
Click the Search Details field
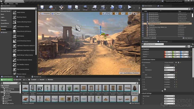click(164, 47)
